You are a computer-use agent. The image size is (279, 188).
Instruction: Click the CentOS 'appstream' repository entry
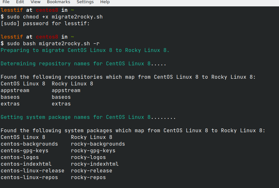[x=15, y=90]
